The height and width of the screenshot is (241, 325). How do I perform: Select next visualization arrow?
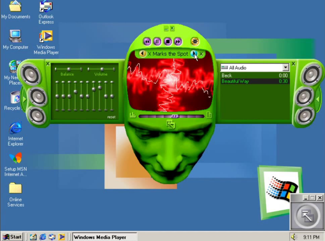click(x=194, y=54)
